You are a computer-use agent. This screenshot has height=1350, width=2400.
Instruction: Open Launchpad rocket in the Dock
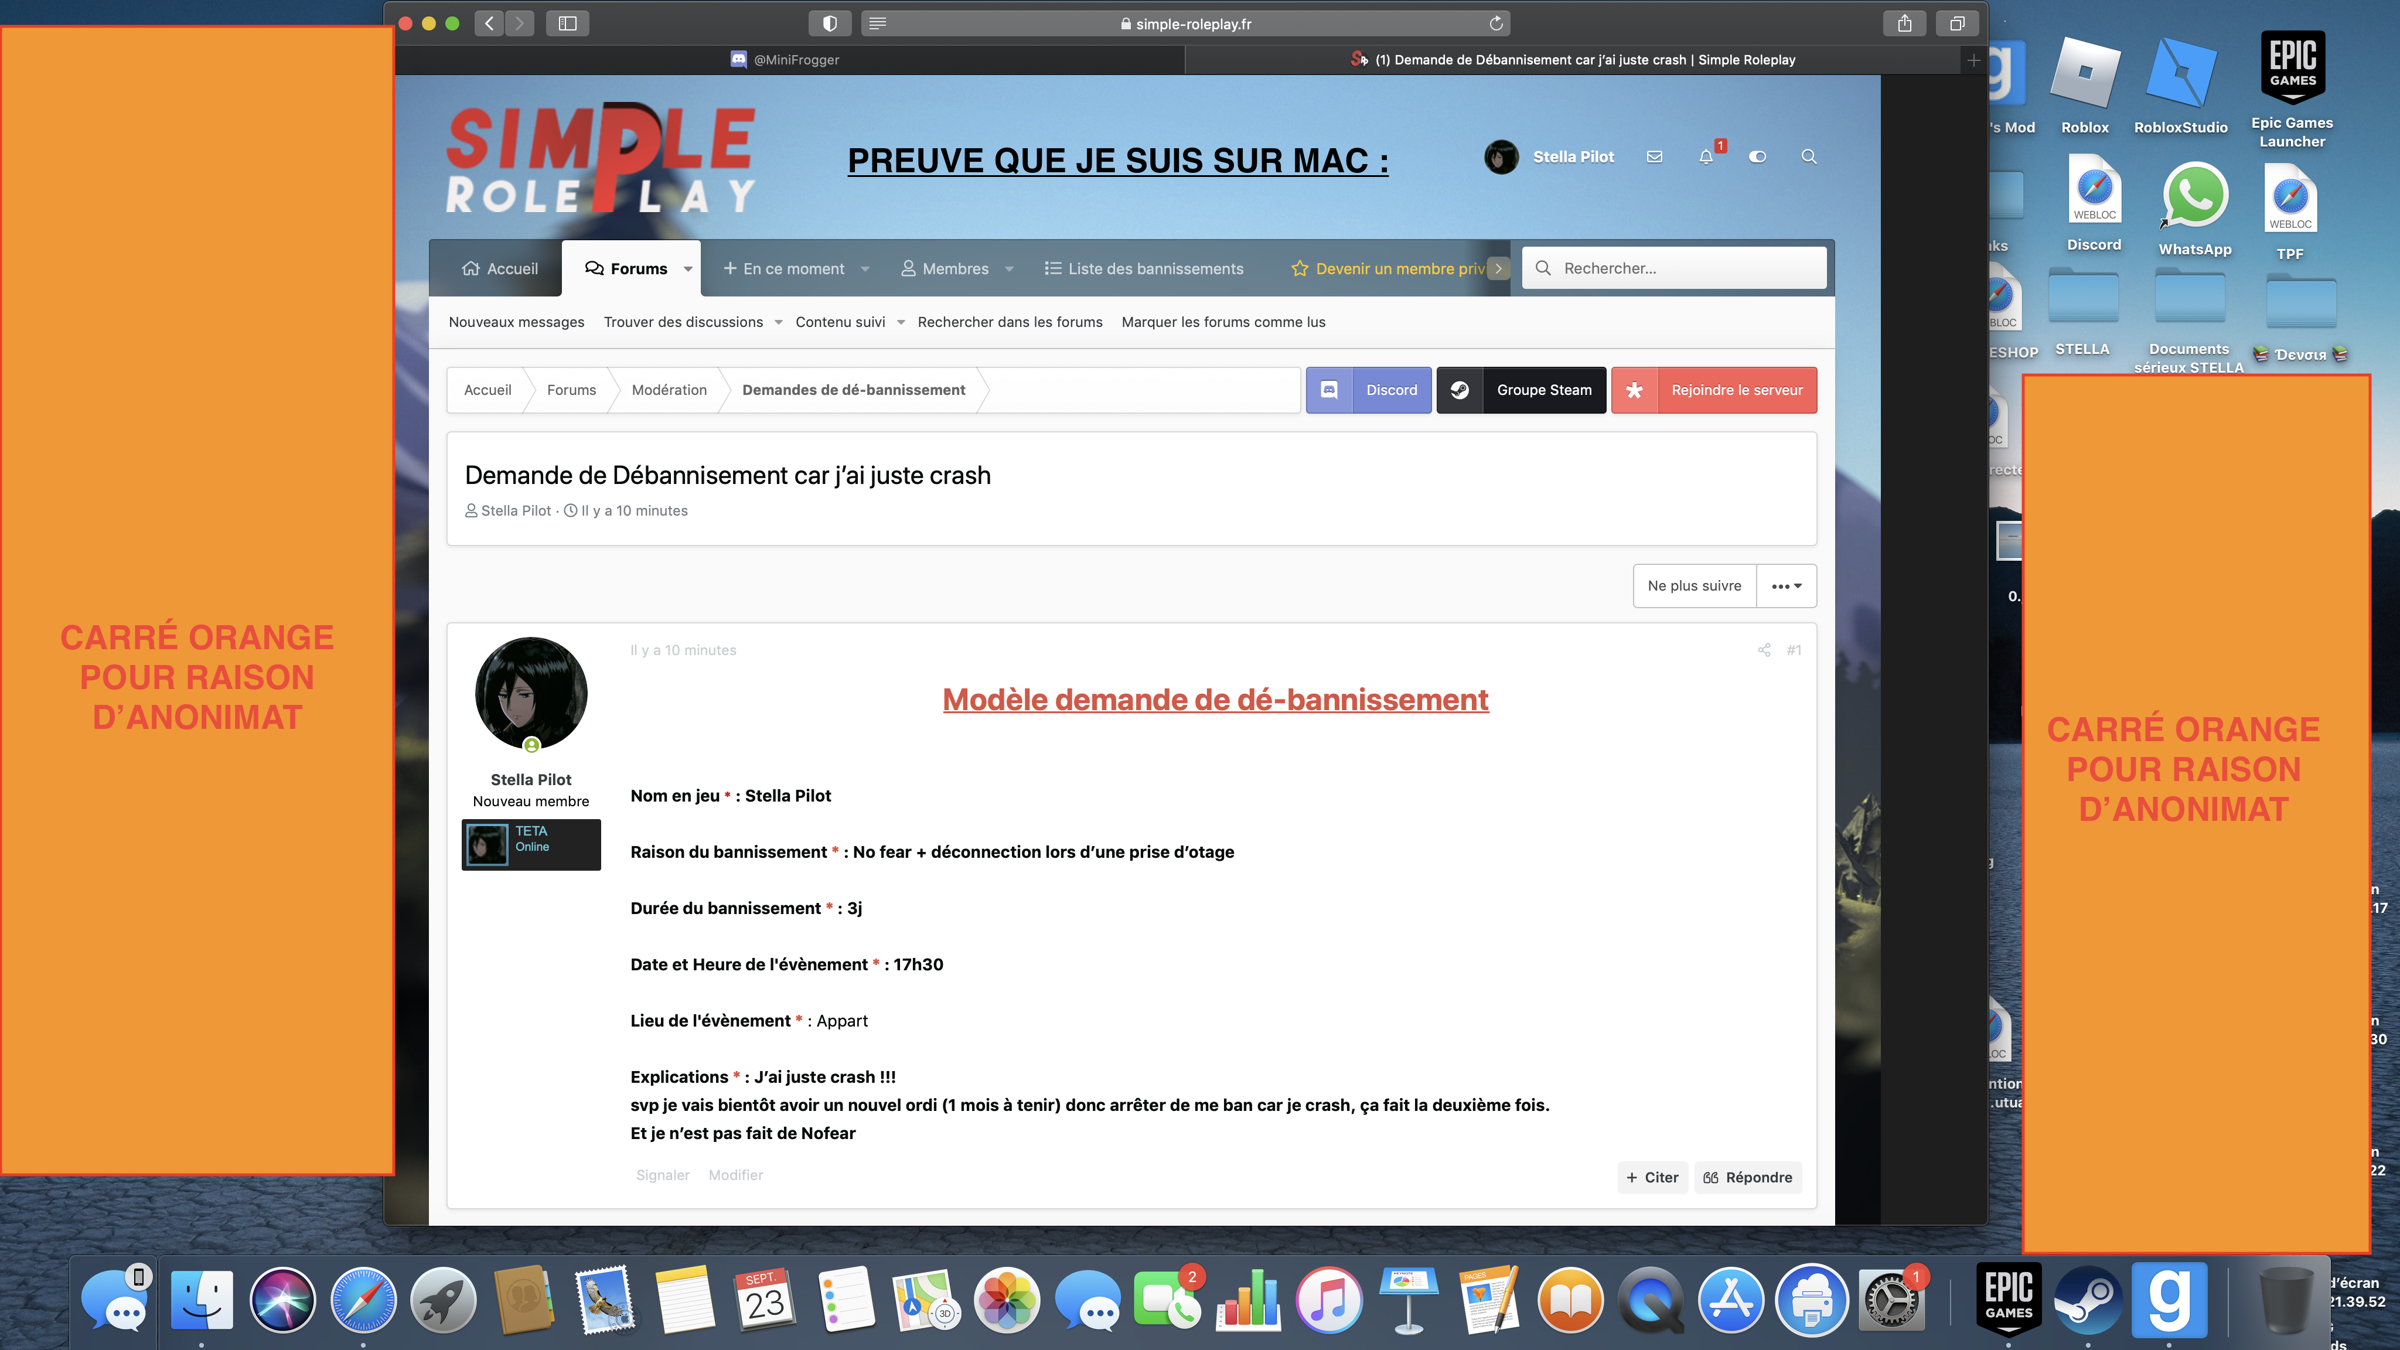(444, 1300)
